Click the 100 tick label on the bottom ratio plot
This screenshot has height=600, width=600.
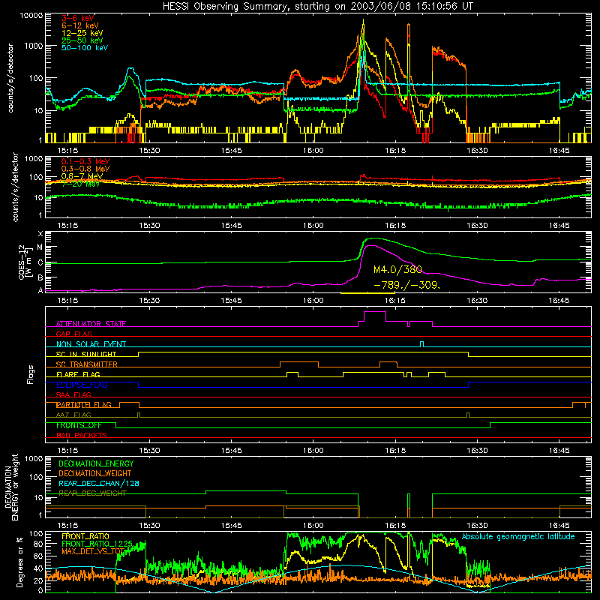click(x=36, y=534)
